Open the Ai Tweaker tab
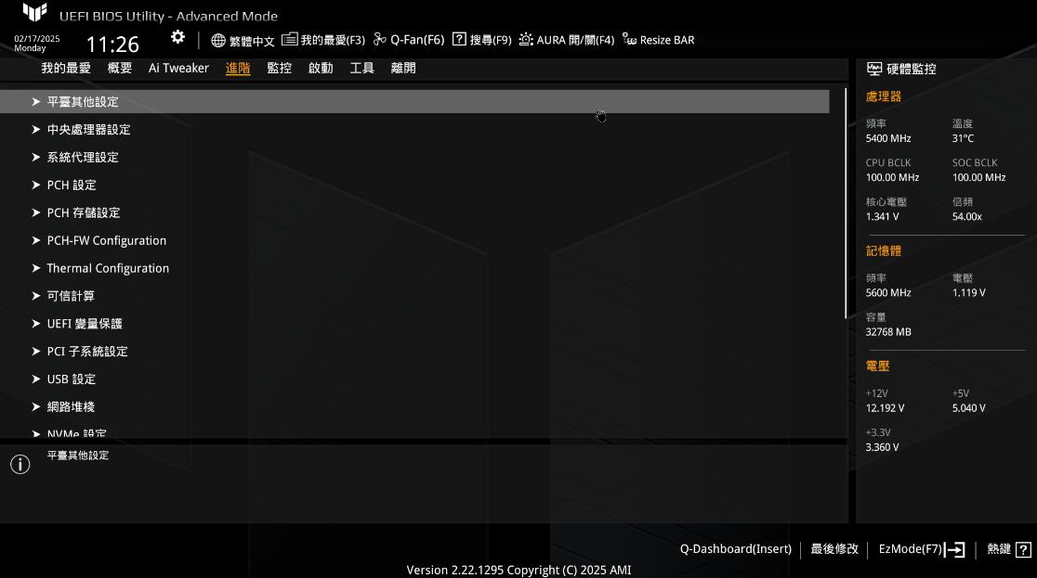This screenshot has height=578, width=1037. (178, 67)
